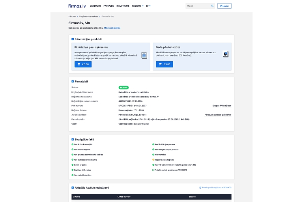Open VERDIKTS debt recovery link in kavētie maksājumi header
The image size is (303, 202).
point(215,187)
